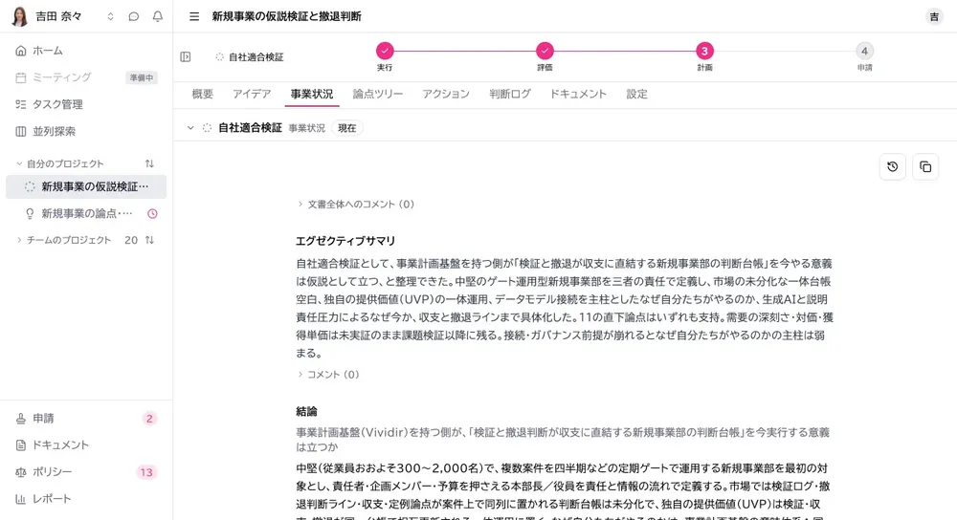The width and height of the screenshot is (957, 520).
Task: Click the タスク管理 checklist icon
Action: [x=21, y=104]
